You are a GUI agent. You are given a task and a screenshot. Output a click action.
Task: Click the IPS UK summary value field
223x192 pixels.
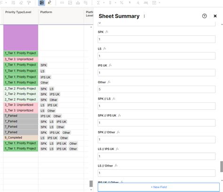(157, 73)
